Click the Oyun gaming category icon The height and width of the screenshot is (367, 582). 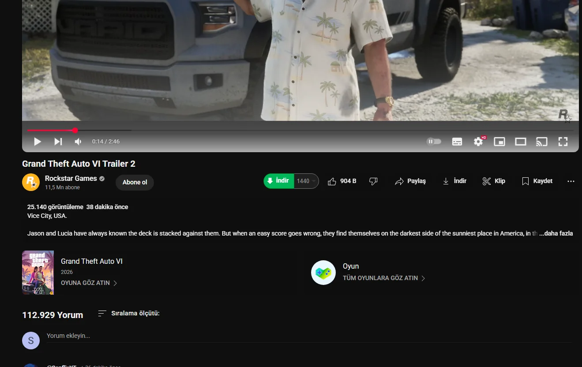coord(323,273)
